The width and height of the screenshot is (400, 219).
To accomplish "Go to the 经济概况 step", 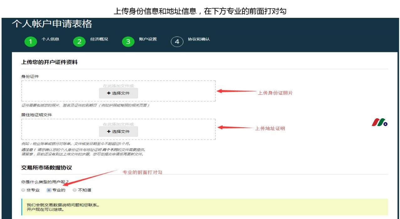I will point(99,39).
